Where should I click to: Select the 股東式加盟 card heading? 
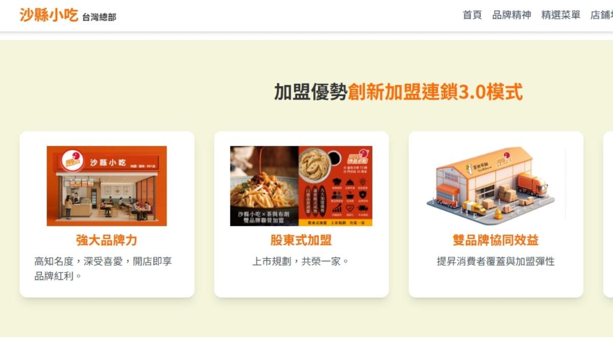(301, 240)
